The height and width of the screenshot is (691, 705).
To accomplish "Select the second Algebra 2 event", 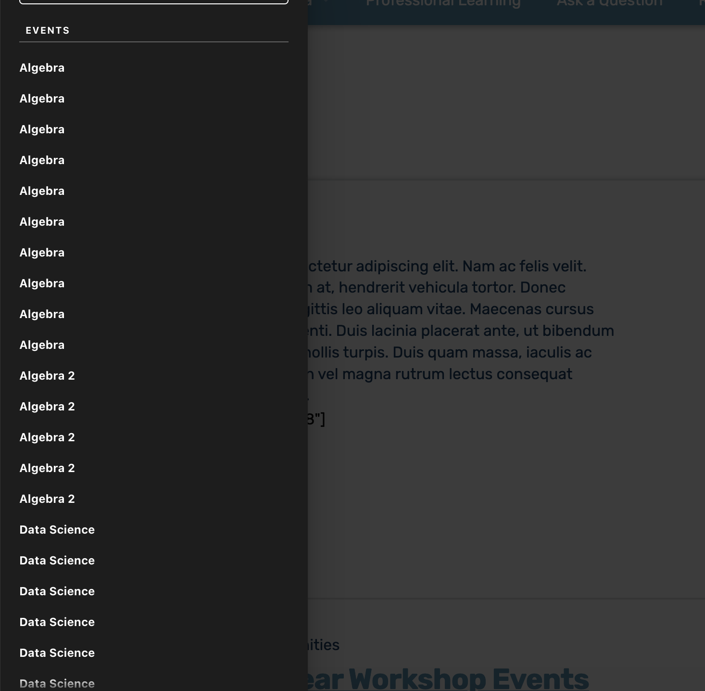I will pos(47,407).
